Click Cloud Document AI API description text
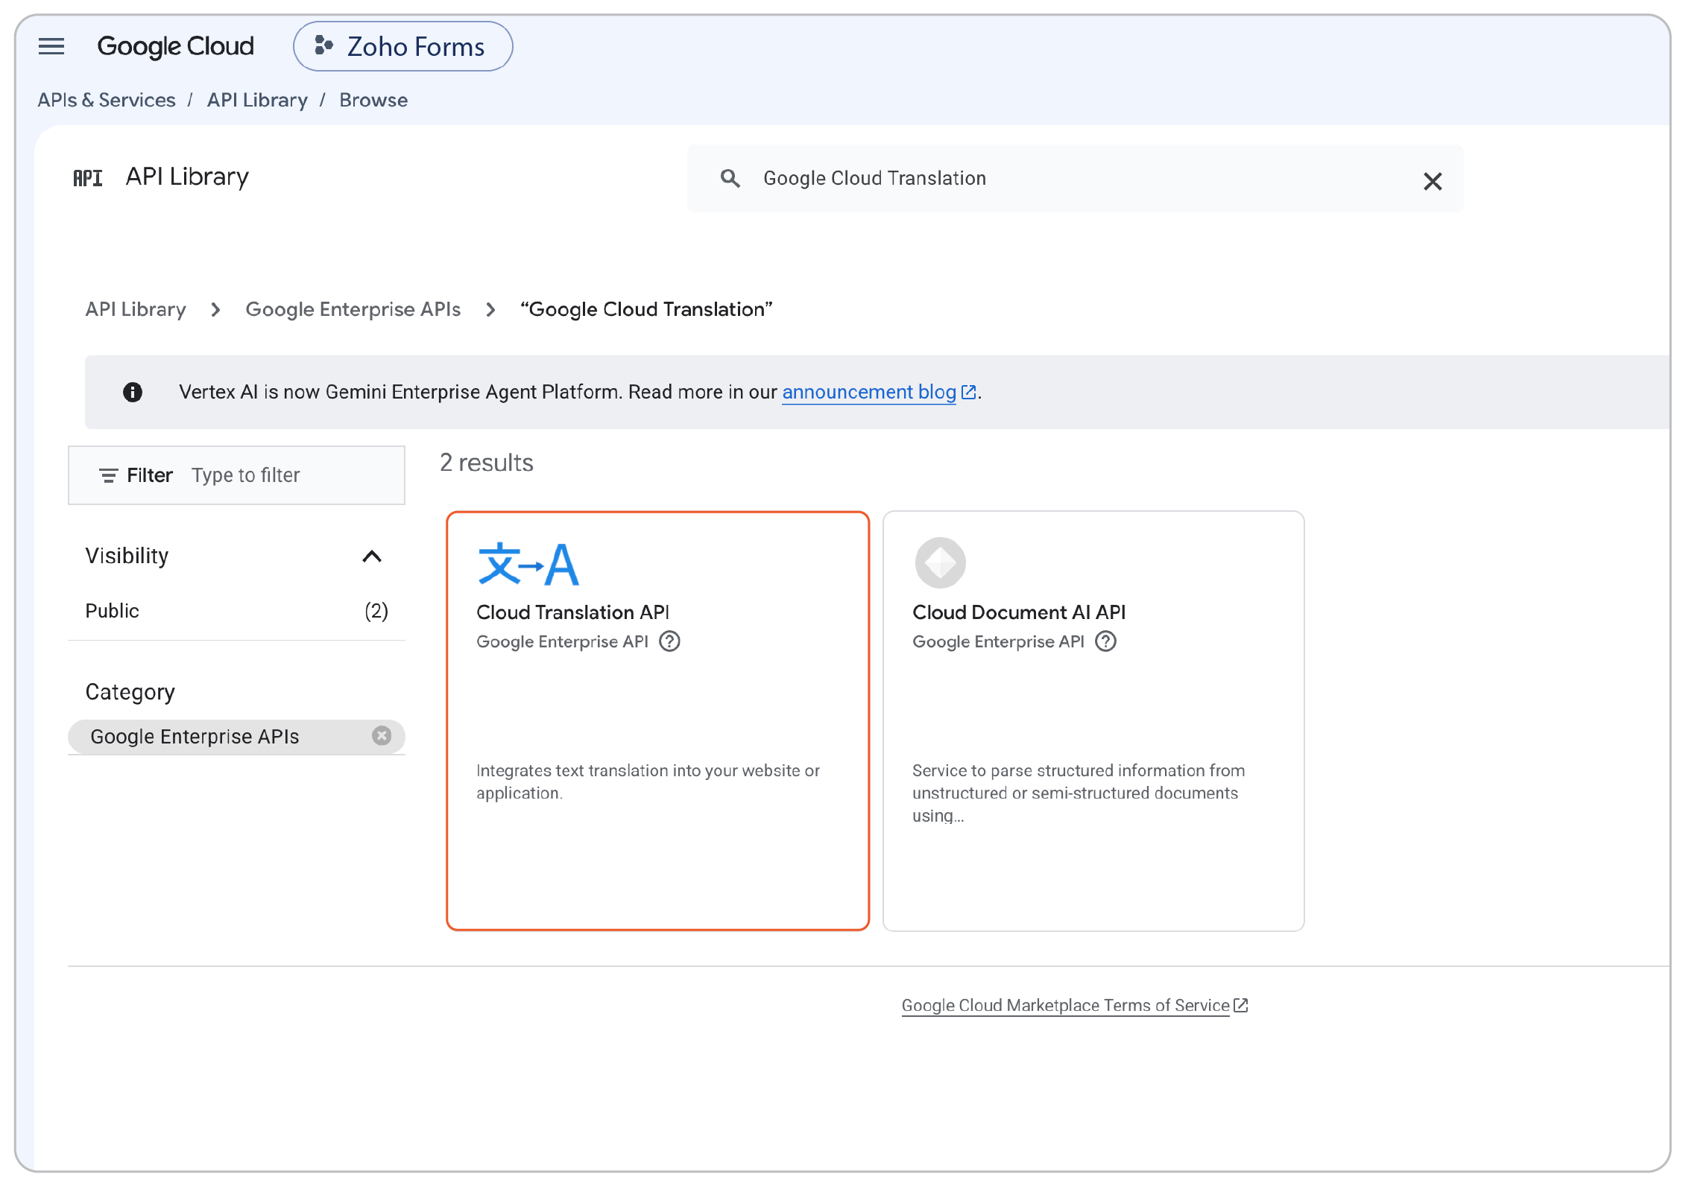 tap(1078, 793)
